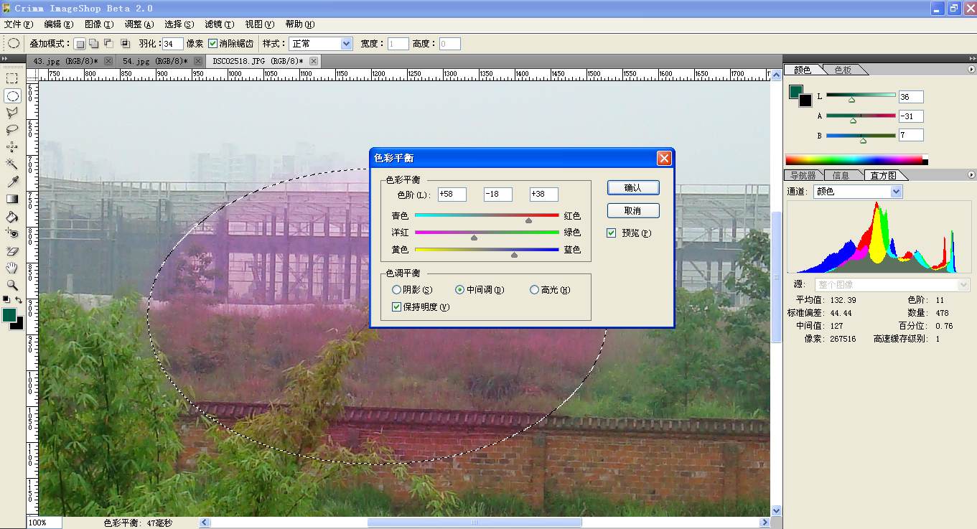Select the 中间调 radio button
The height and width of the screenshot is (529, 977).
[x=460, y=290]
